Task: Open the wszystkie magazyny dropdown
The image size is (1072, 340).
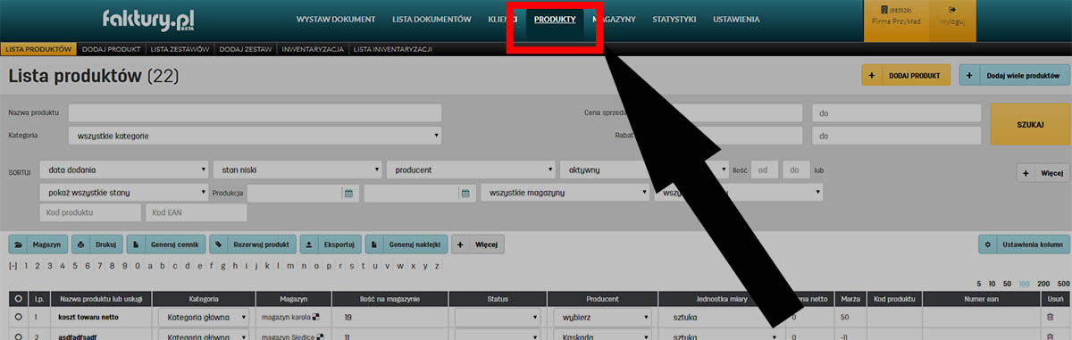Action: (565, 193)
